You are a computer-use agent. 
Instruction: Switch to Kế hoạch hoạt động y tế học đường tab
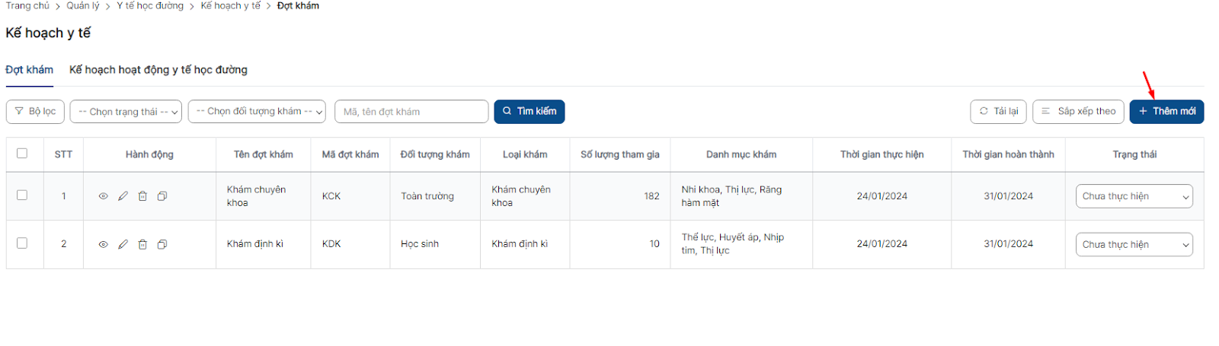[x=158, y=70]
